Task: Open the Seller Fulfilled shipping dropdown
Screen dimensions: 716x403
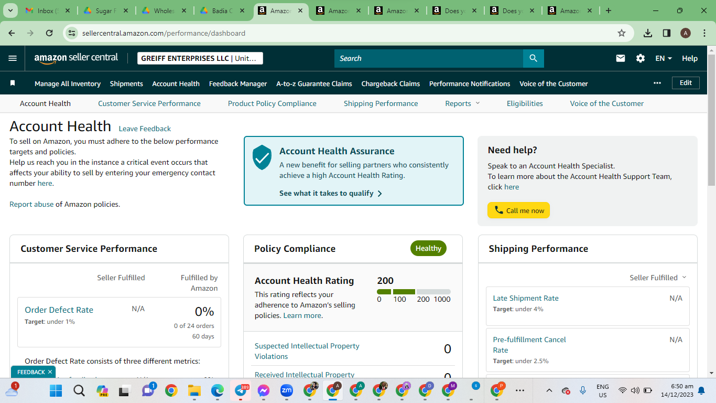Action: coord(658,278)
